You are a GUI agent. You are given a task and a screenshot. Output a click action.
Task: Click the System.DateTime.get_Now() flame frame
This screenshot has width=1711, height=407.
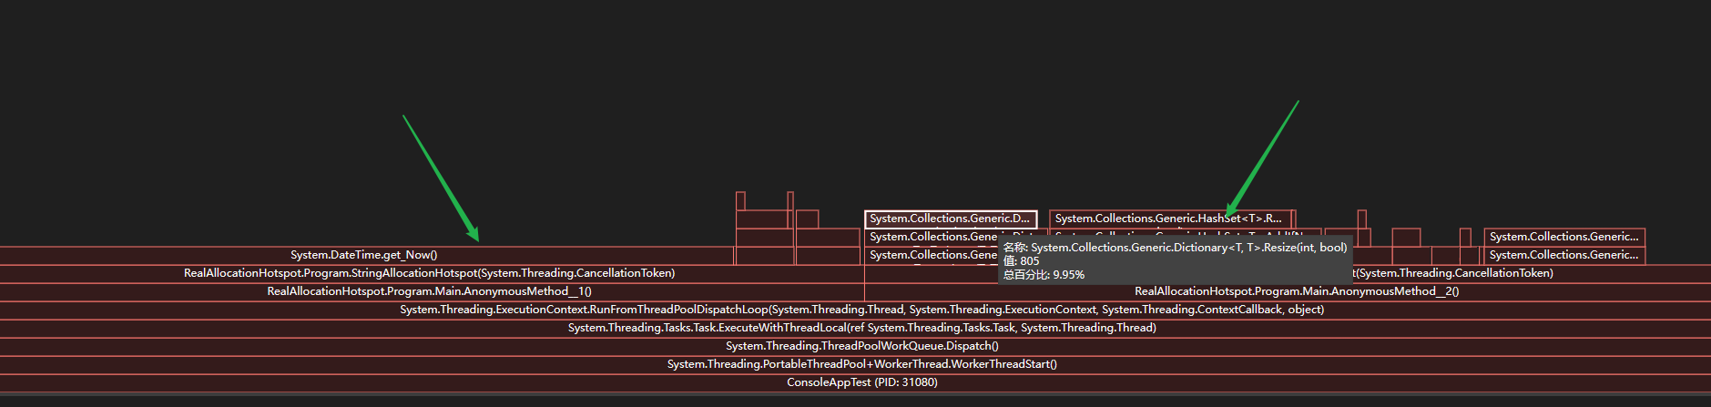(364, 255)
